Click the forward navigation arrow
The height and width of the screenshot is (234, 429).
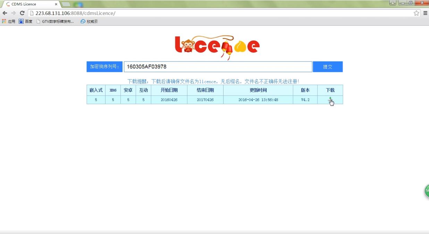[x=13, y=12]
